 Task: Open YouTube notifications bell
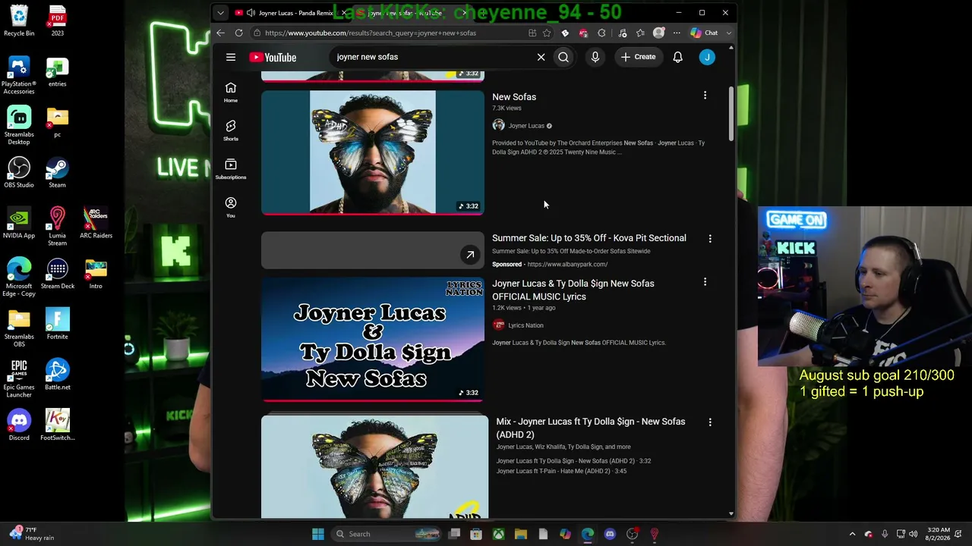coord(677,57)
